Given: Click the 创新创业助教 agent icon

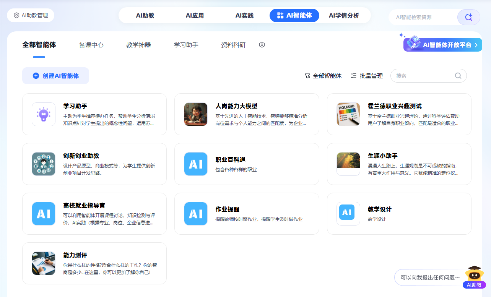Looking at the screenshot, I should click(44, 164).
